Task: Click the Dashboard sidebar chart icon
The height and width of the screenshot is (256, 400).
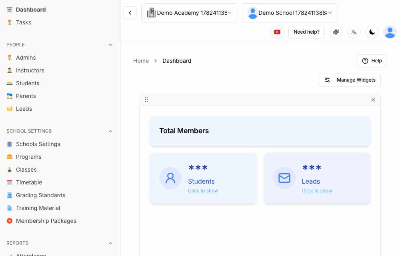Action: point(10,10)
